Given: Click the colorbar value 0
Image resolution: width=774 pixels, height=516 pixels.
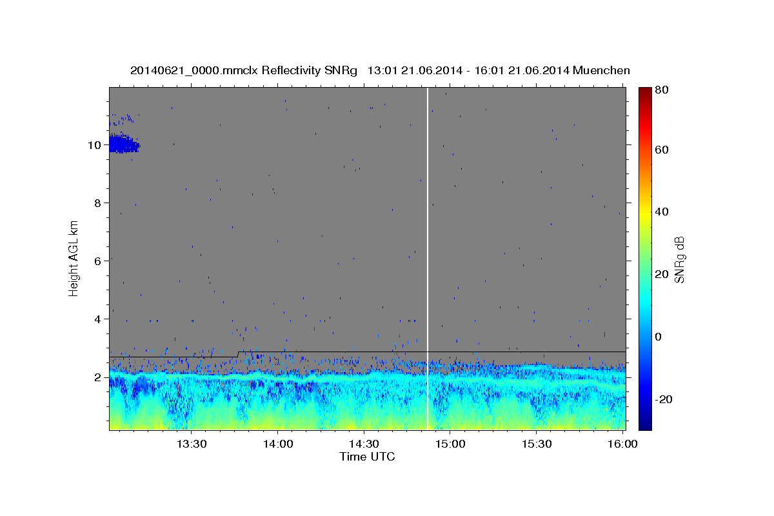Looking at the screenshot, I should point(660,337).
